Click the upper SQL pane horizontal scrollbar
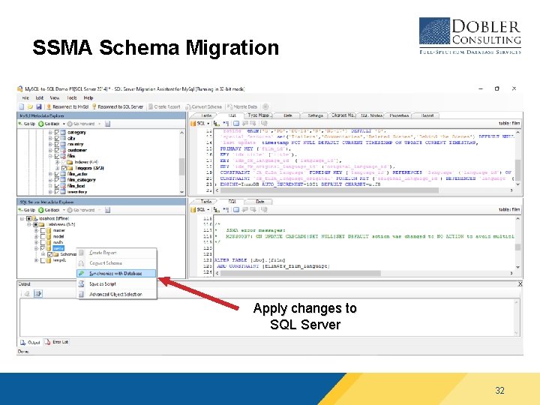540x405 pixels. (329, 190)
